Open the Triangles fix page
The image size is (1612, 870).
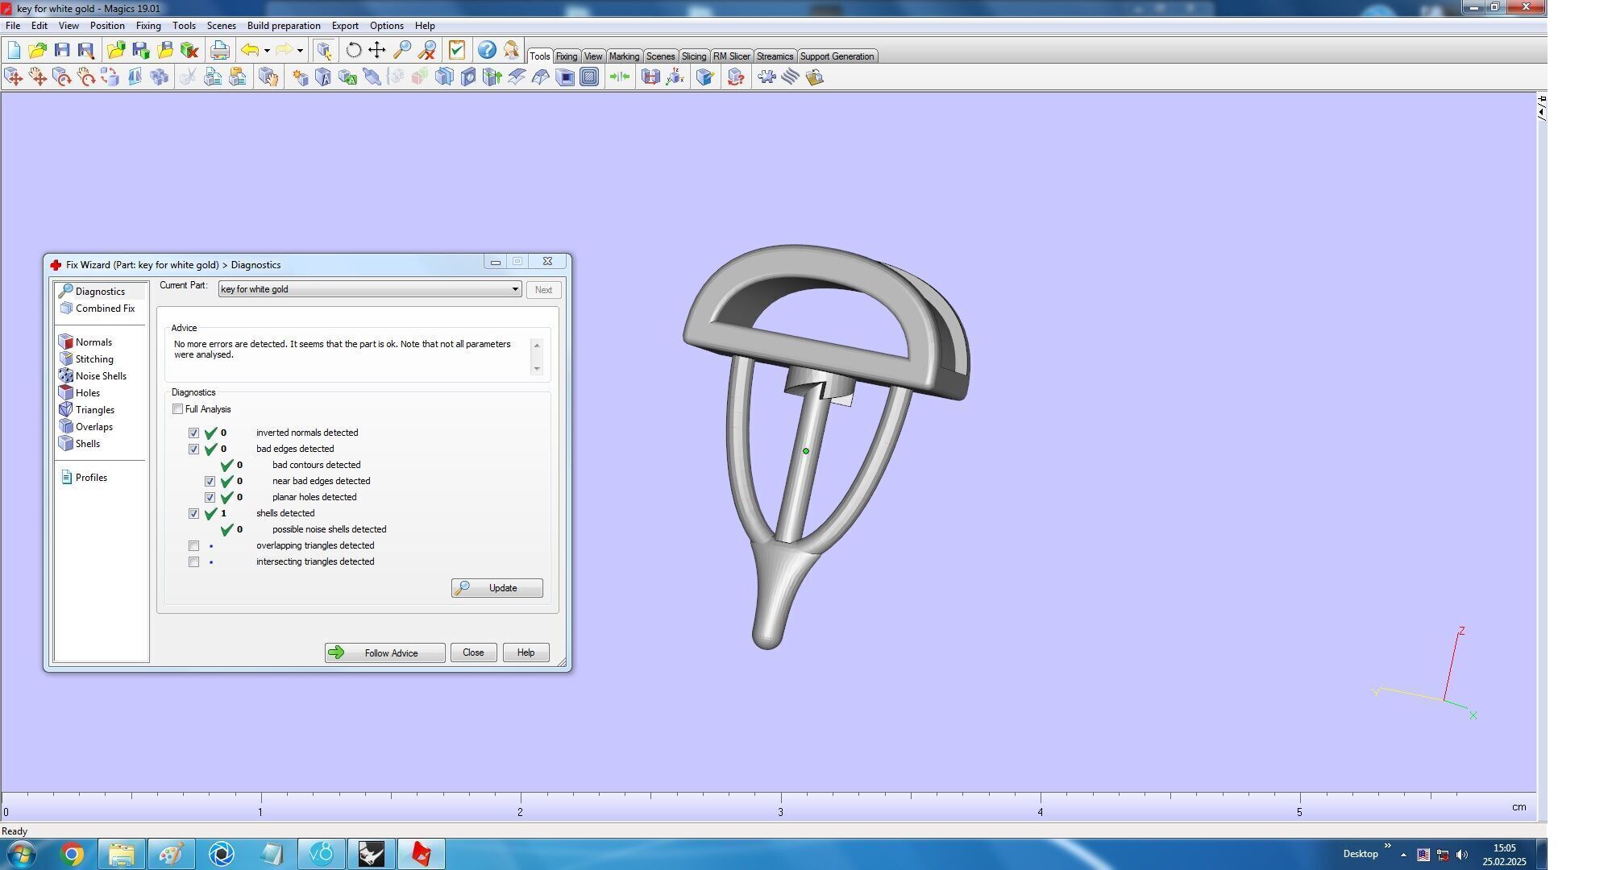click(x=94, y=410)
